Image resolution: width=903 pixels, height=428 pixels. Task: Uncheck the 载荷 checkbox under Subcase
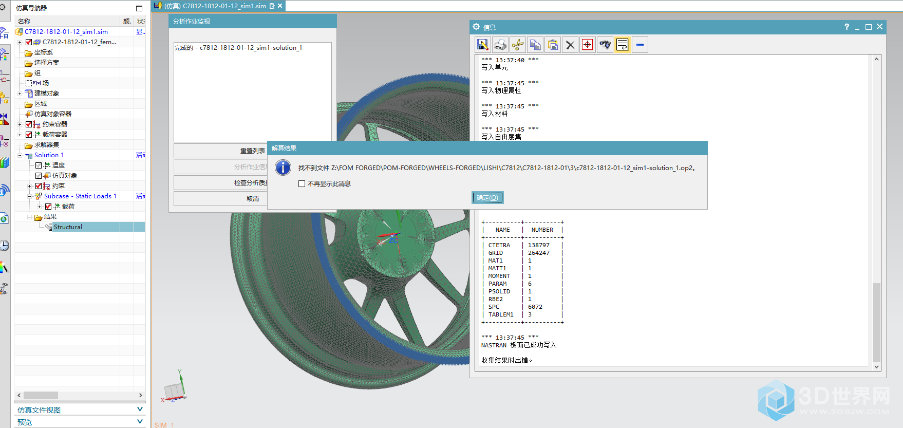(x=48, y=207)
